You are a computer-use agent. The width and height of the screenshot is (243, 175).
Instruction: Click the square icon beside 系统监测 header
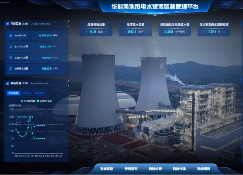tap(7, 83)
